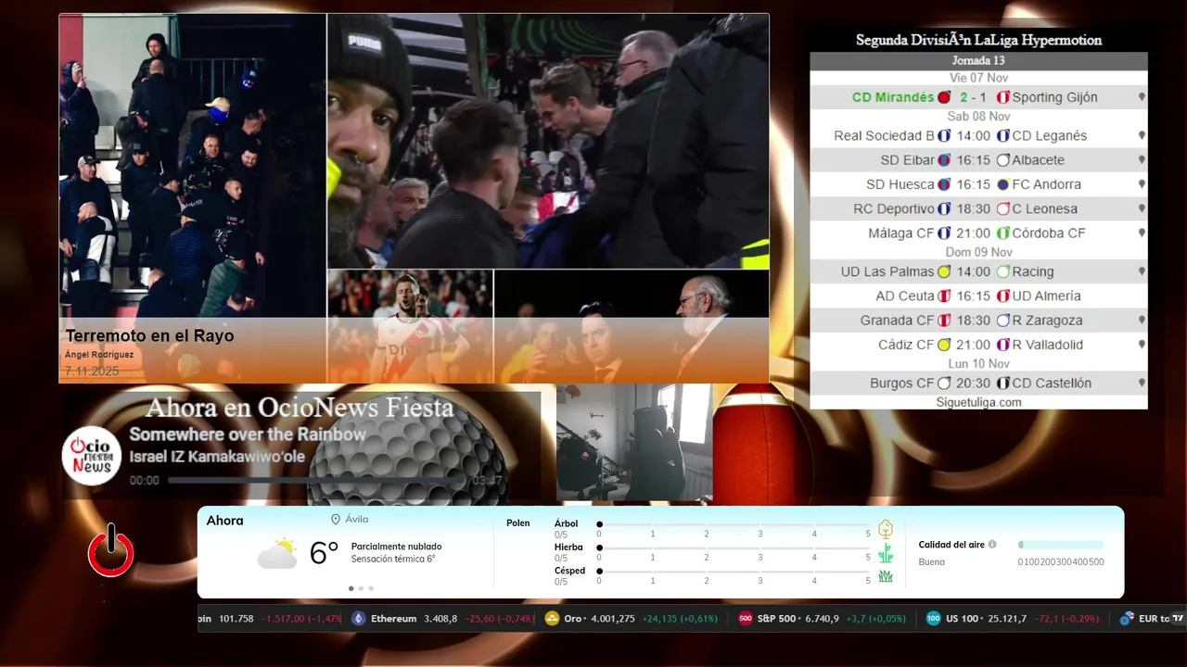Click the Ethereum price 3.408,8
The width and height of the screenshot is (1187, 667).
(440, 619)
